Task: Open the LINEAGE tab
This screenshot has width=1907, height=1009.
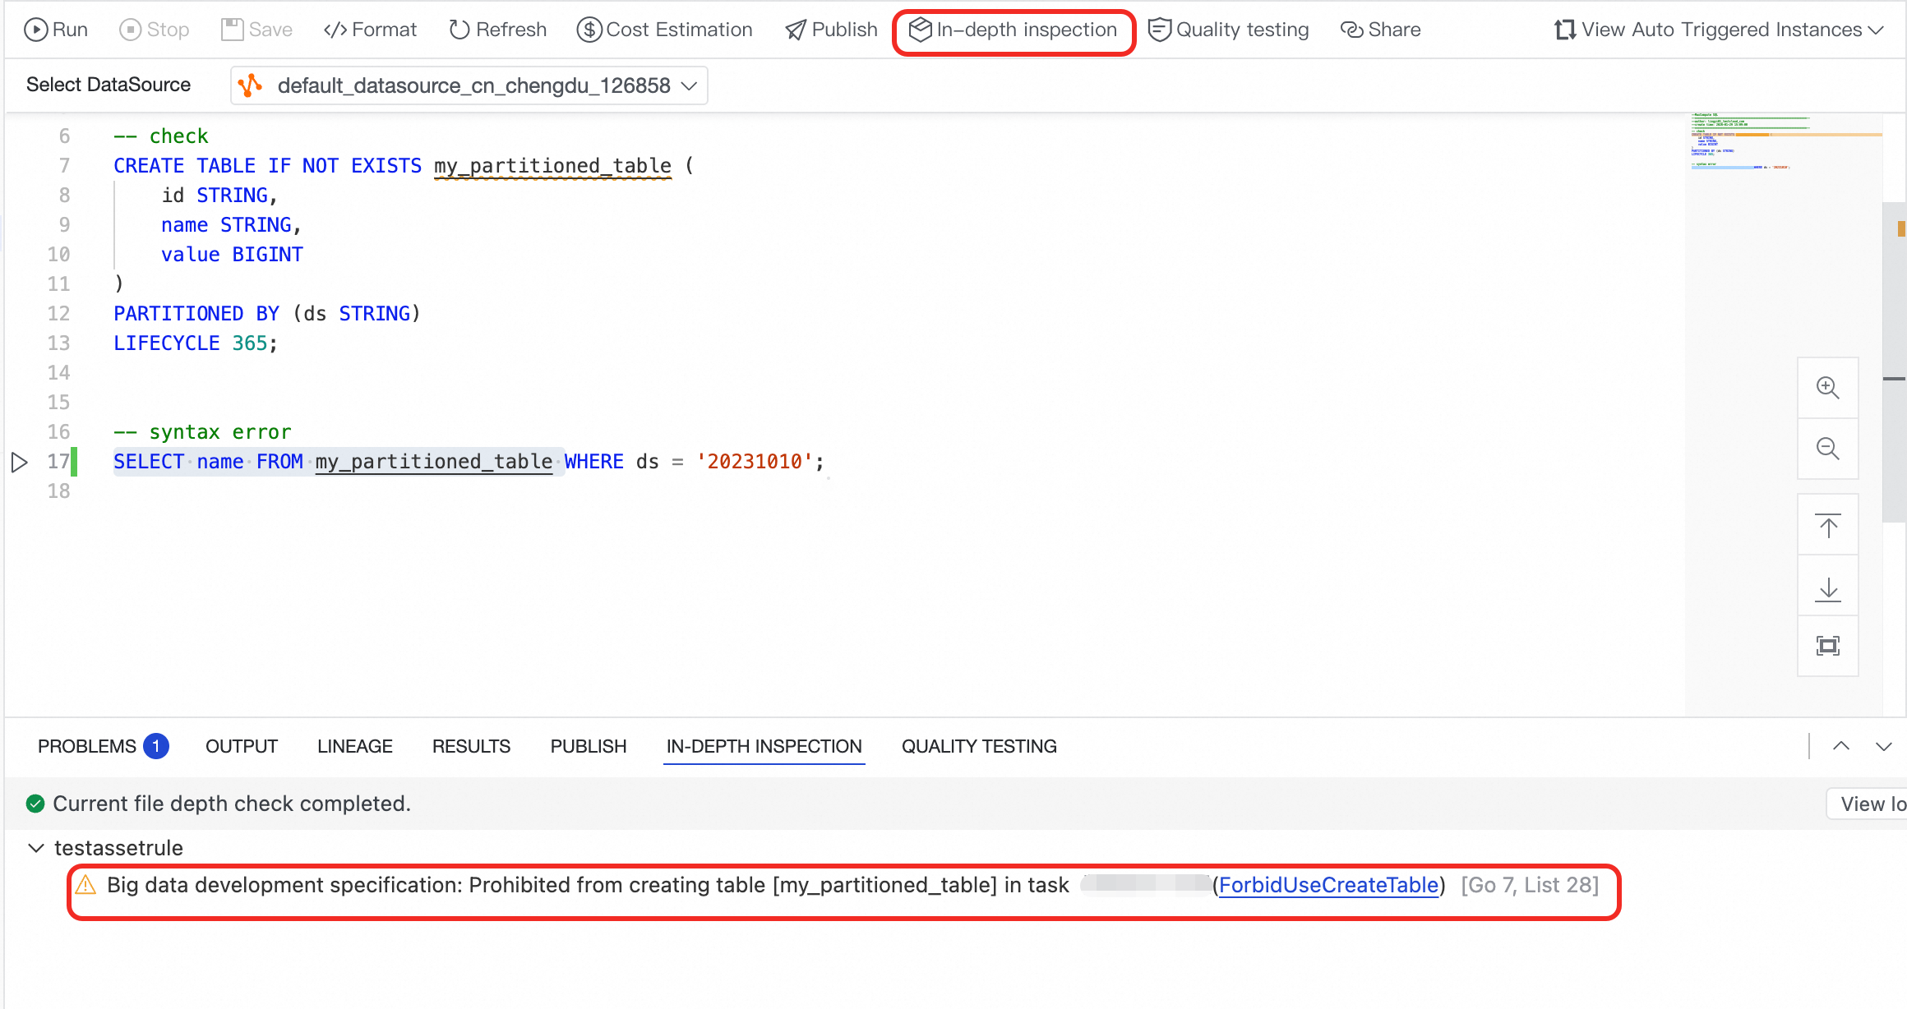Action: coord(355,747)
